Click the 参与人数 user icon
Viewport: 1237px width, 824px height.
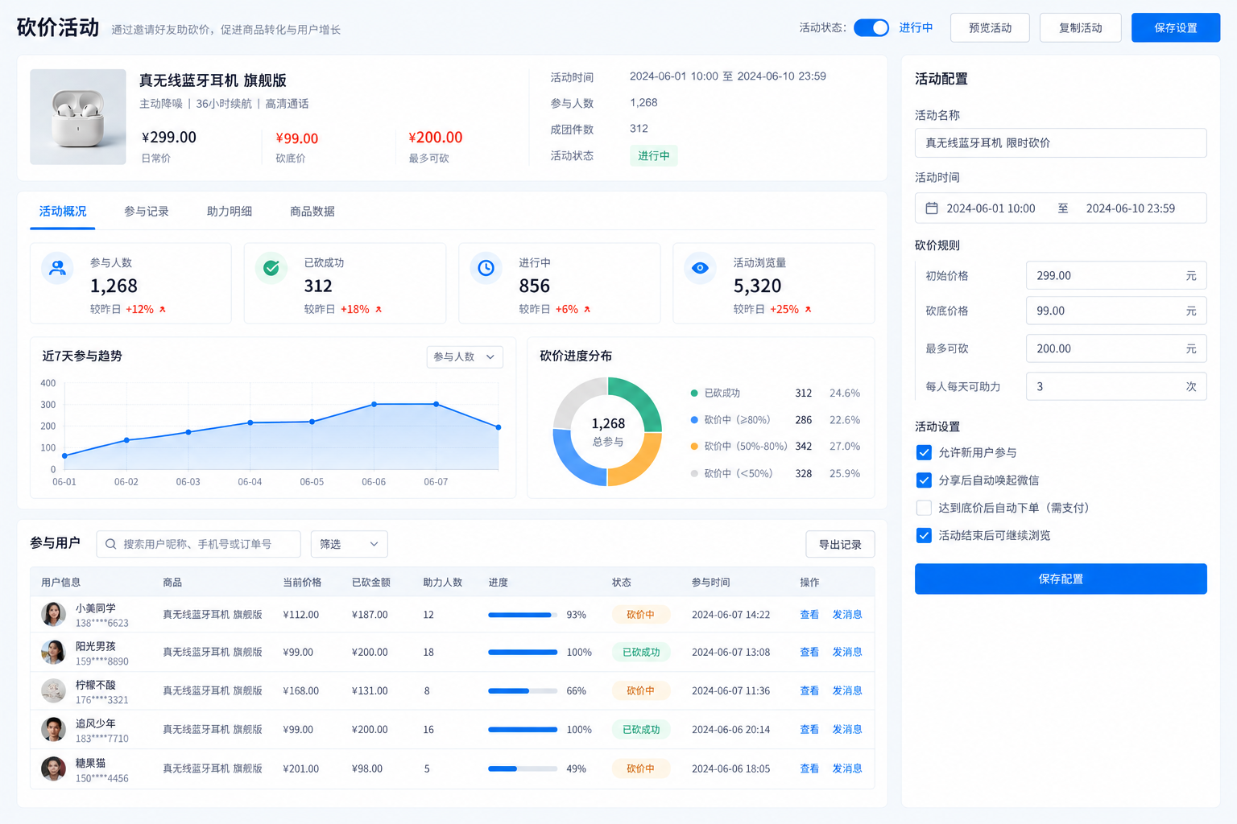(57, 268)
